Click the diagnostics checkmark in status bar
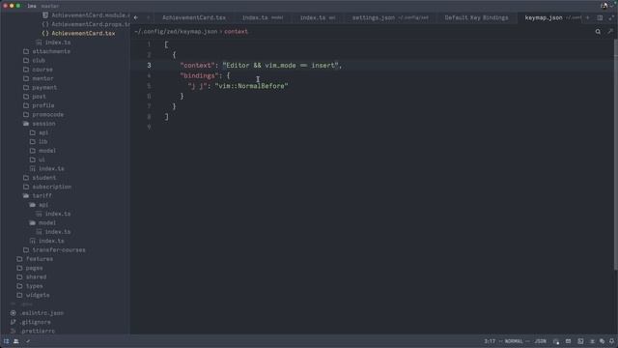 28,341
